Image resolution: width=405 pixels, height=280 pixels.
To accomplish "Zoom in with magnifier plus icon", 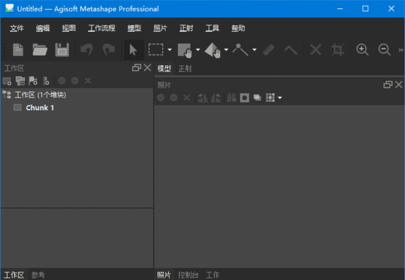I will pos(362,49).
